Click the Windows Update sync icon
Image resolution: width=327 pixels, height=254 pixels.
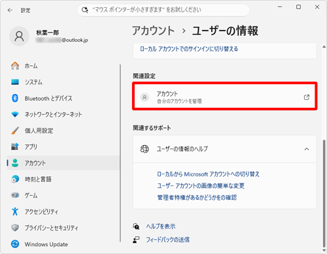click(x=15, y=244)
